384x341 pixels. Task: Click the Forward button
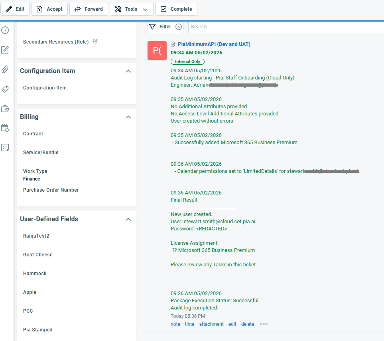point(89,9)
